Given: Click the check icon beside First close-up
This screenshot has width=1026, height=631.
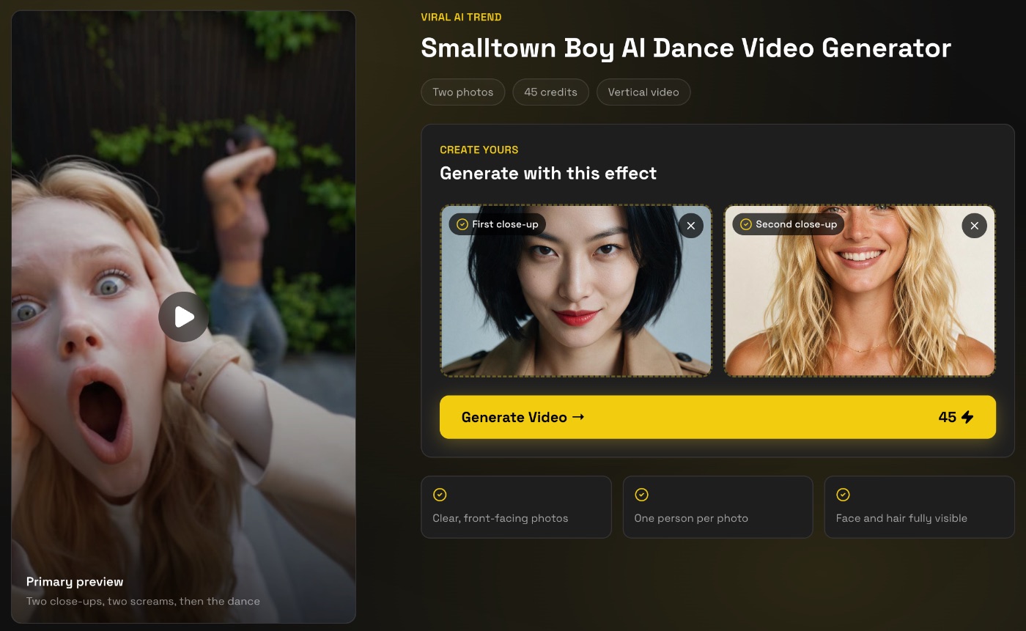Looking at the screenshot, I should [462, 224].
